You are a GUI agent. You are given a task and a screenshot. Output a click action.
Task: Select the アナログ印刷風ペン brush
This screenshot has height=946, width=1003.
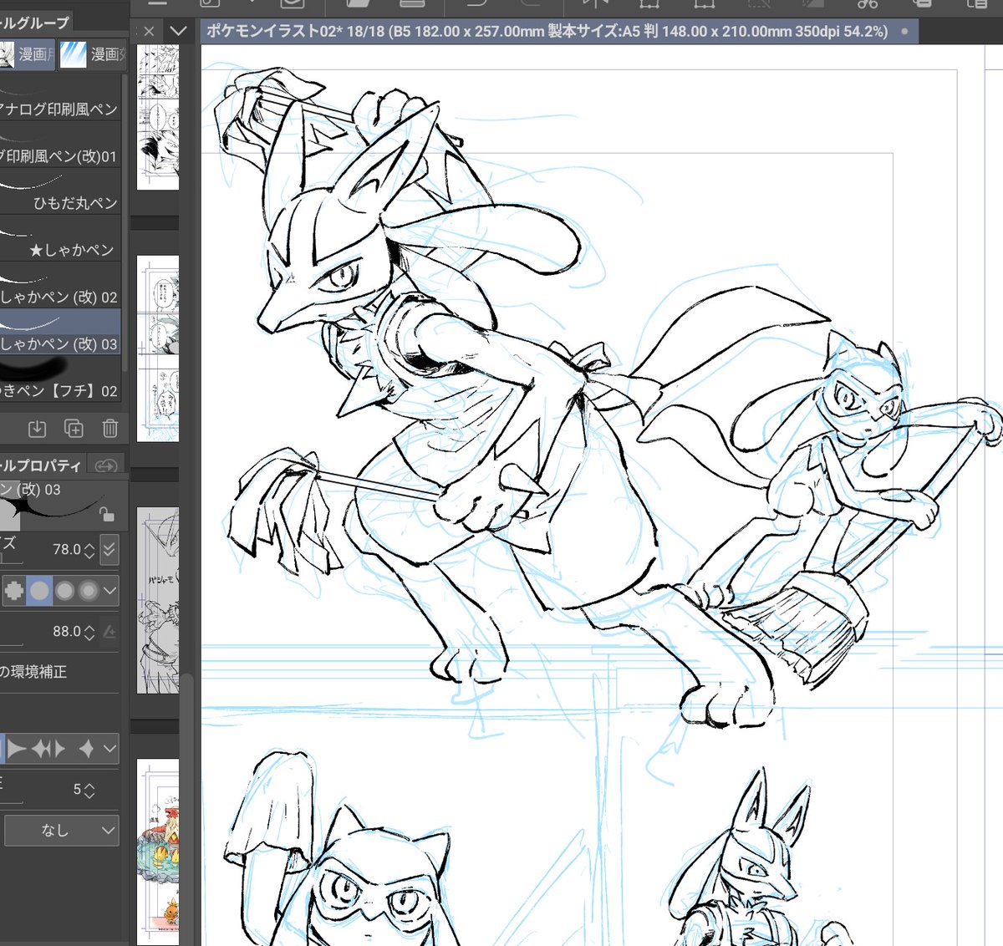click(x=60, y=97)
